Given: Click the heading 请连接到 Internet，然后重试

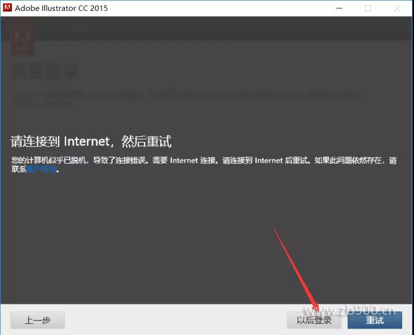Looking at the screenshot, I should point(91,142).
